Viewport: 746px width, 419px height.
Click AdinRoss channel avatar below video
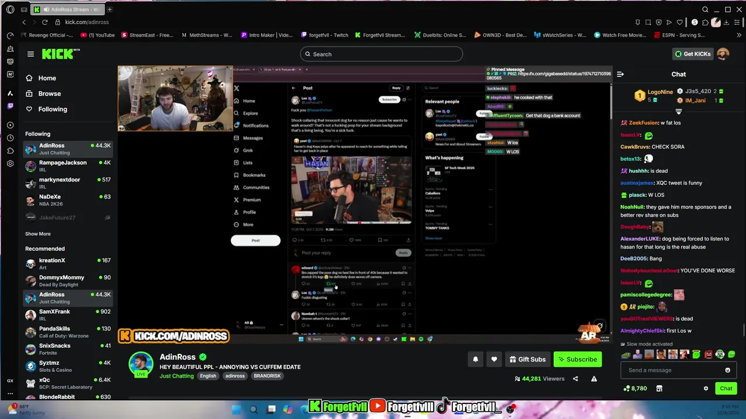140,364
